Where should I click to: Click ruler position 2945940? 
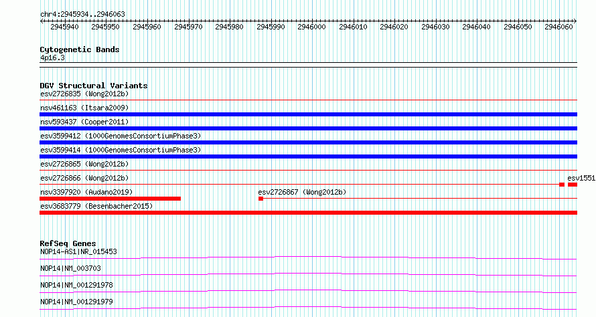click(x=64, y=27)
